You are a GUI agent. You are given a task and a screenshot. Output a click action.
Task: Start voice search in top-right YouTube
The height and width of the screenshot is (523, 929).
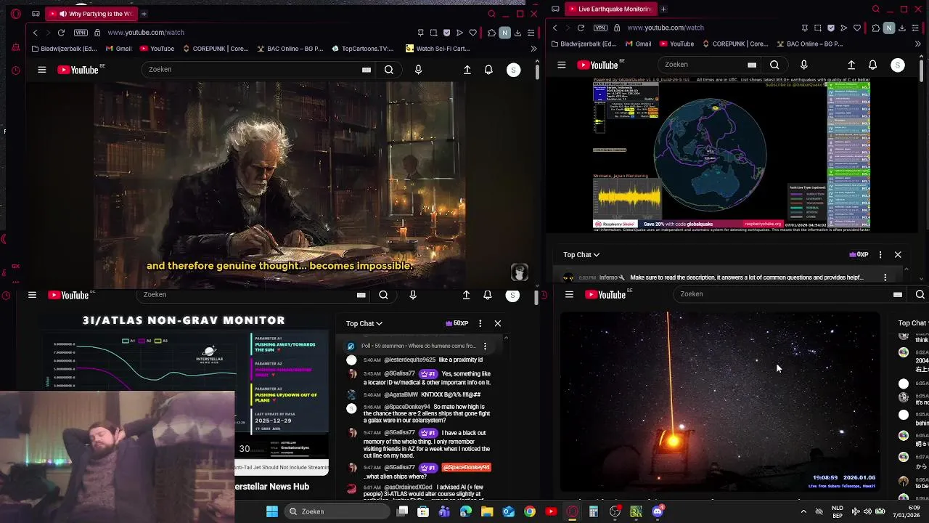click(x=803, y=65)
